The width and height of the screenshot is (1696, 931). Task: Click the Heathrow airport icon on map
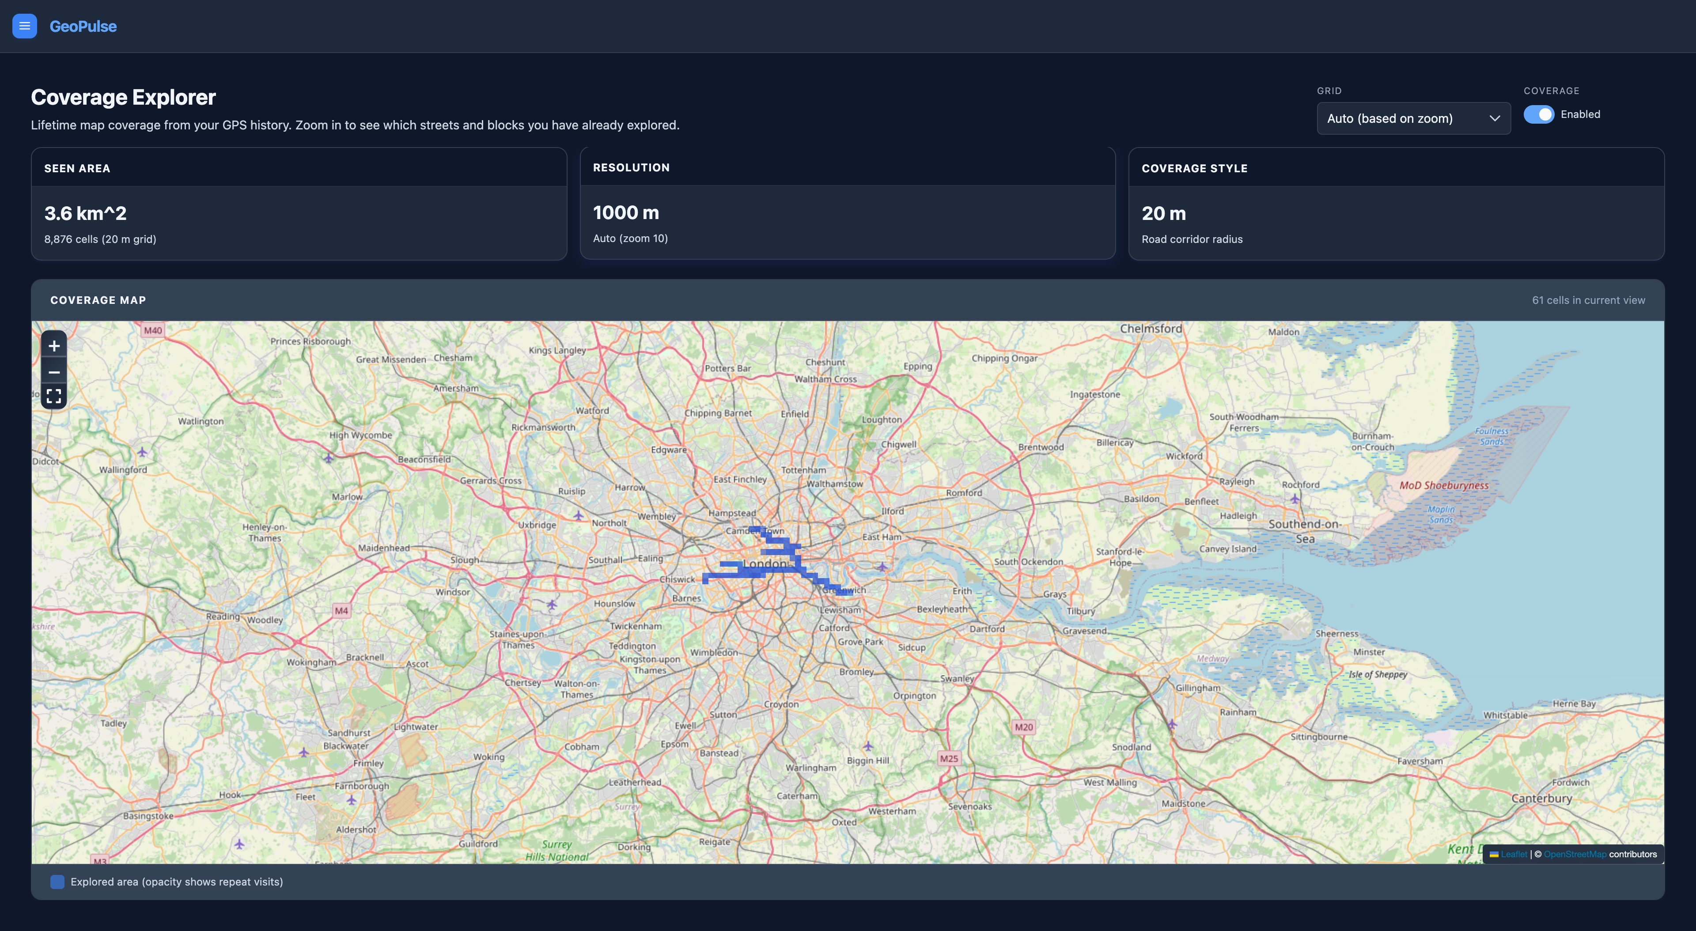click(x=552, y=604)
